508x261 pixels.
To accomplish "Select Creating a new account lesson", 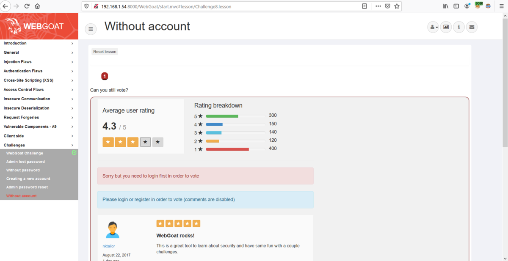I will click(x=28, y=179).
